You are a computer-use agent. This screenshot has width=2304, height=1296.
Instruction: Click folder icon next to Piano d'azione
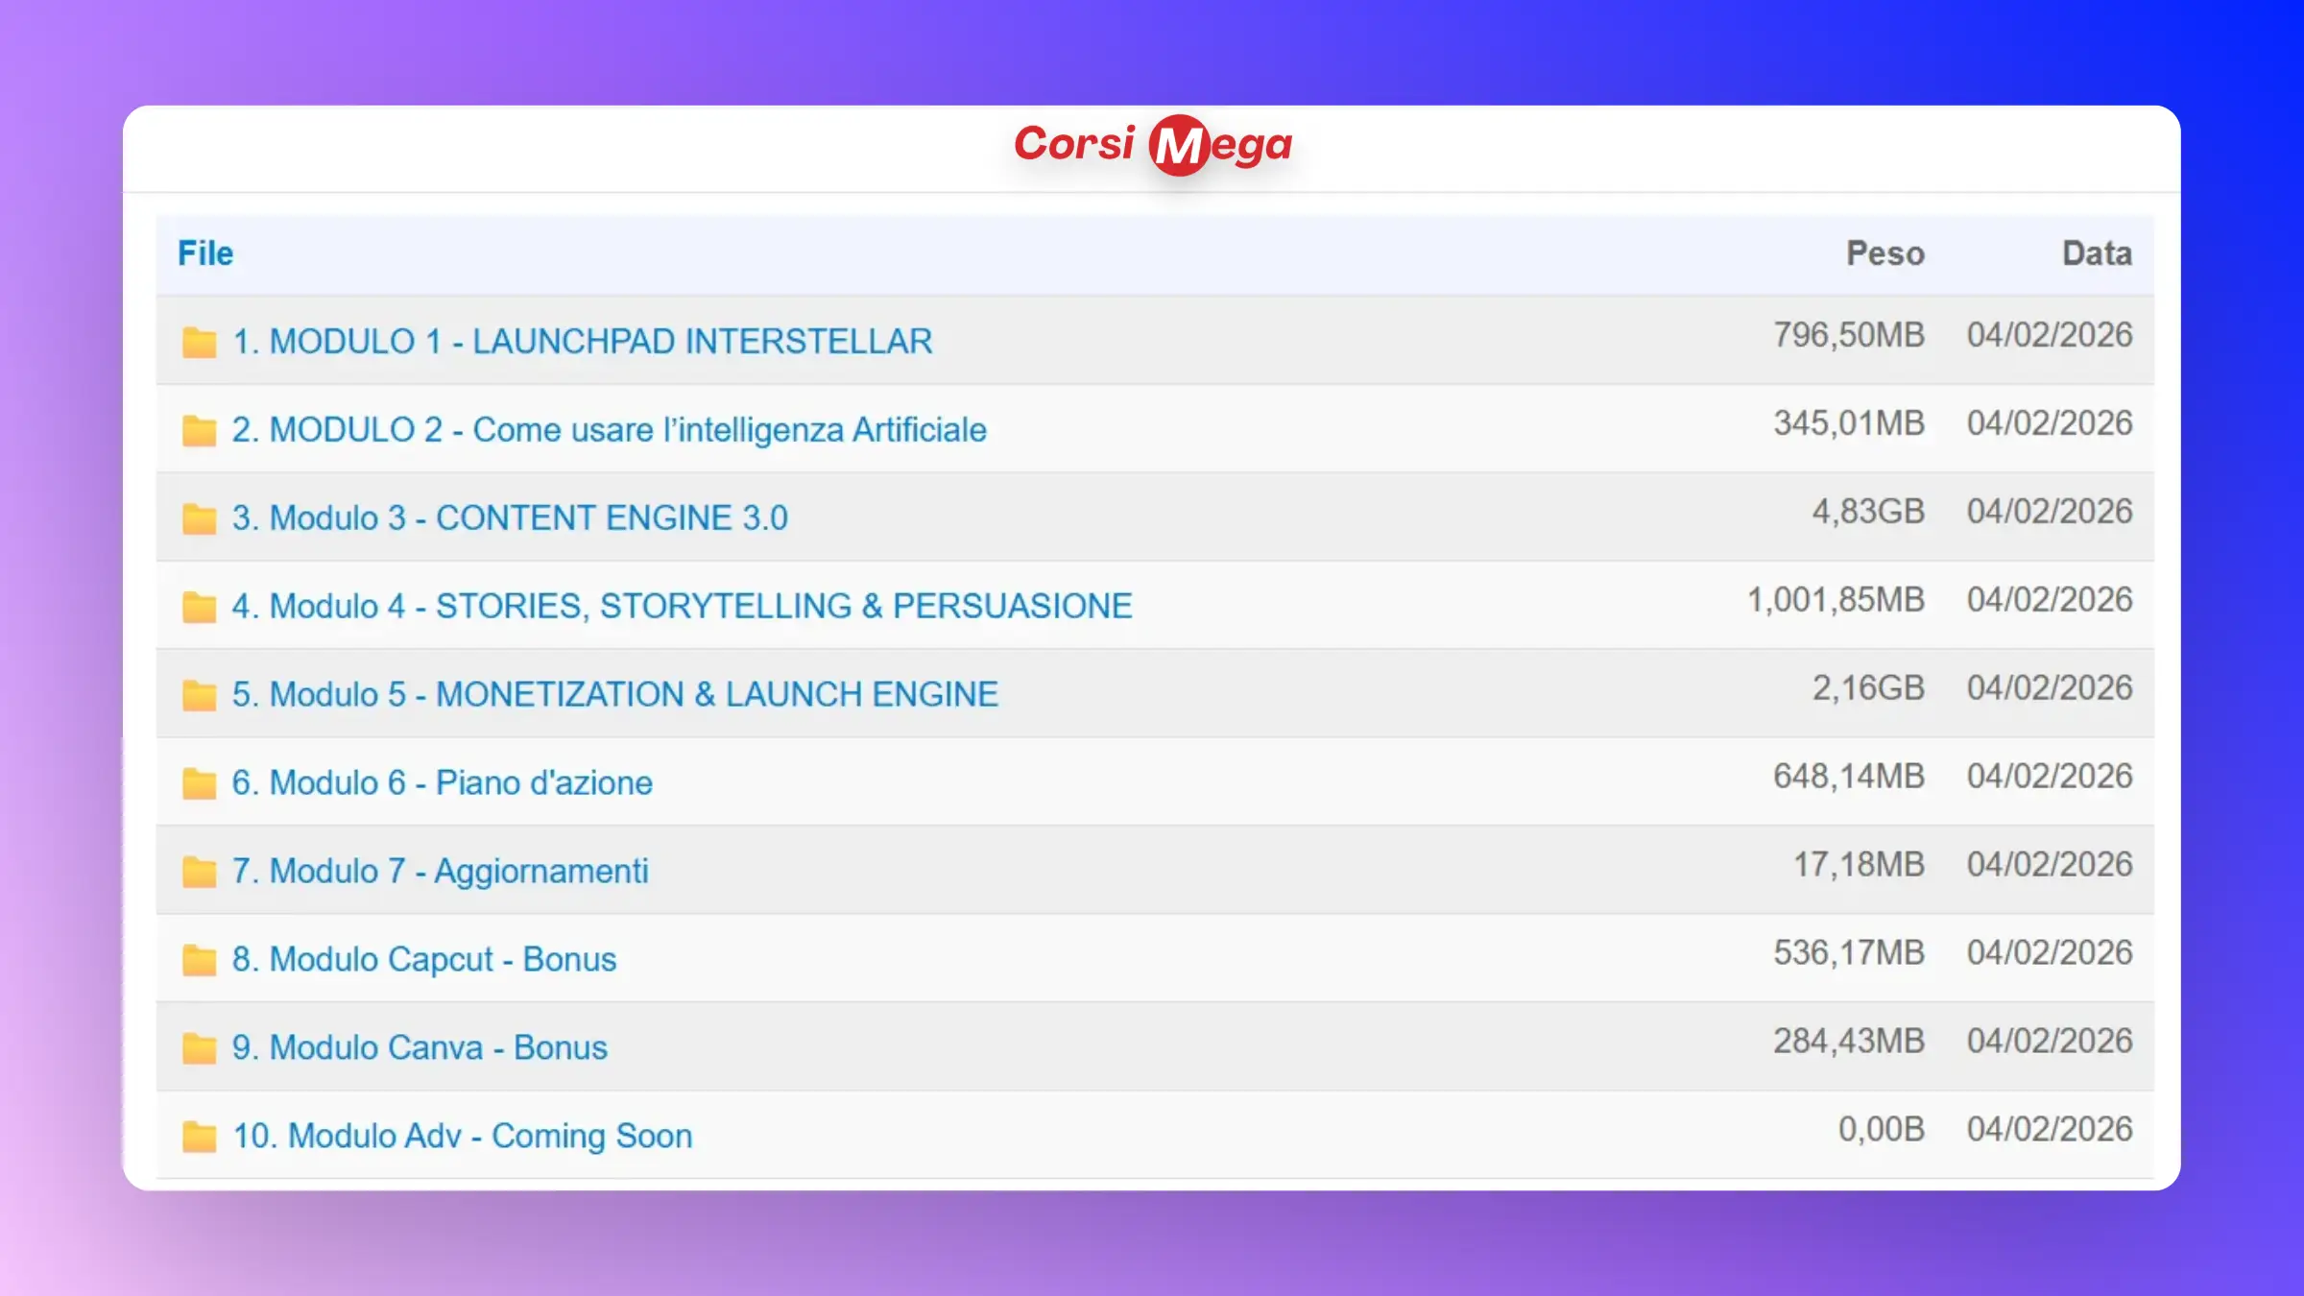coord(199,783)
